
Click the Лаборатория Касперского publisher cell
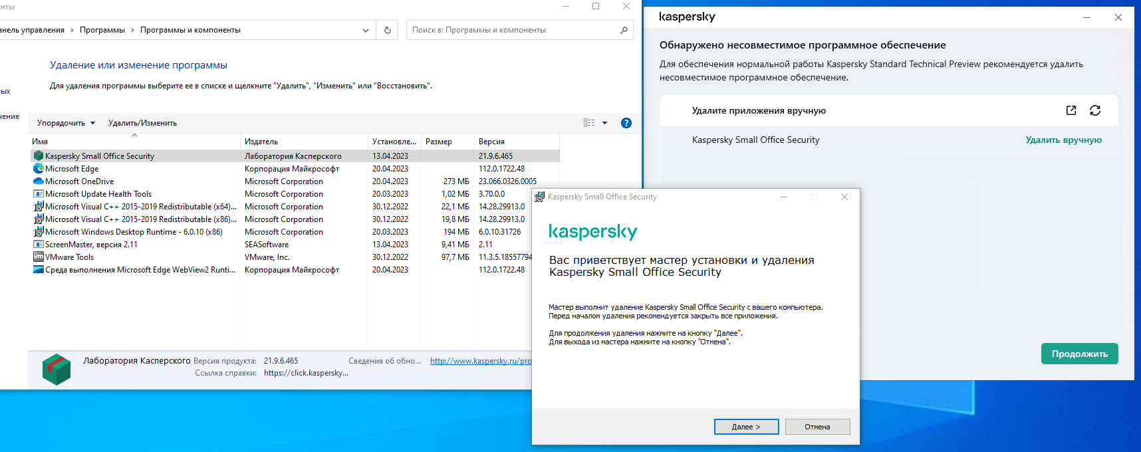click(x=293, y=156)
